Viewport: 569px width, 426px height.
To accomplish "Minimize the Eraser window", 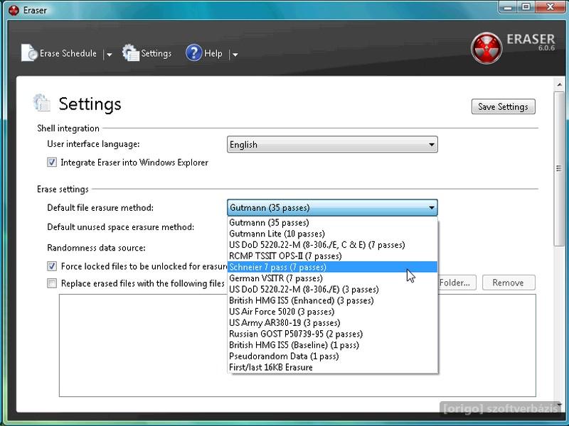I will pos(508,7).
